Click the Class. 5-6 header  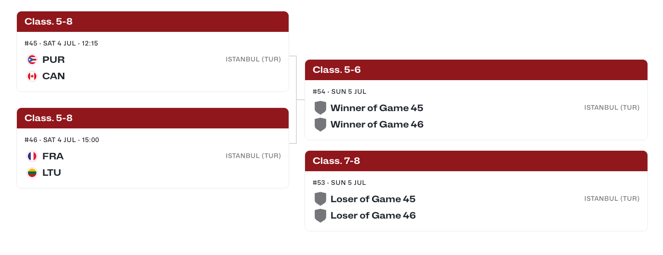[476, 70]
